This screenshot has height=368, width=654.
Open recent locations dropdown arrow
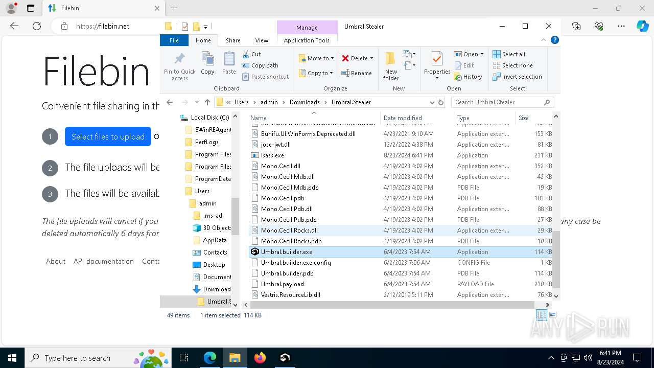(x=197, y=102)
